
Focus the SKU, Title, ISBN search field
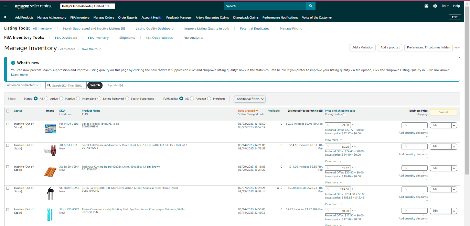(x=66, y=85)
